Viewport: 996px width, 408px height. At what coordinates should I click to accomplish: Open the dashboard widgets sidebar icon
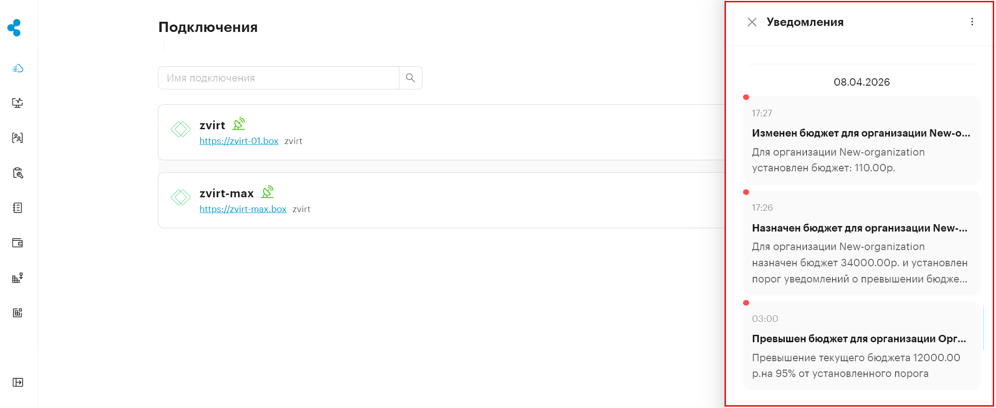tap(18, 313)
